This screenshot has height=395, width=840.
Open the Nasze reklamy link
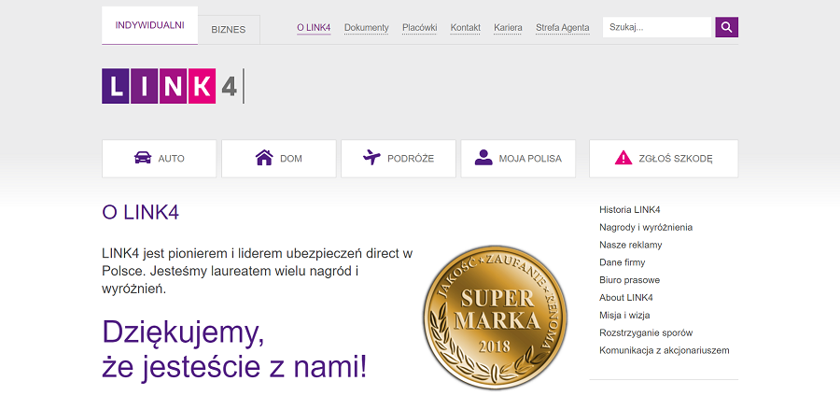coord(631,245)
